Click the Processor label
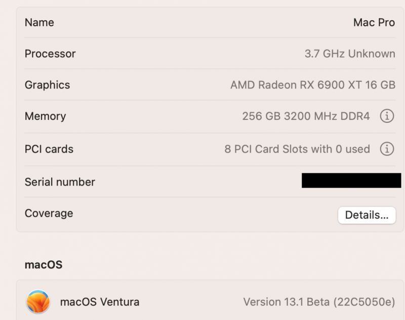Image resolution: width=405 pixels, height=320 pixels. (x=50, y=54)
